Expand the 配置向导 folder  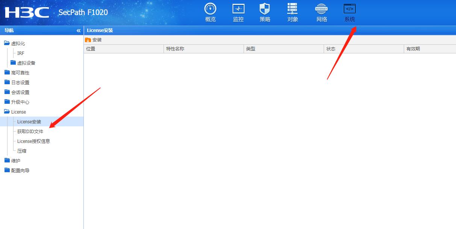[x=19, y=170]
